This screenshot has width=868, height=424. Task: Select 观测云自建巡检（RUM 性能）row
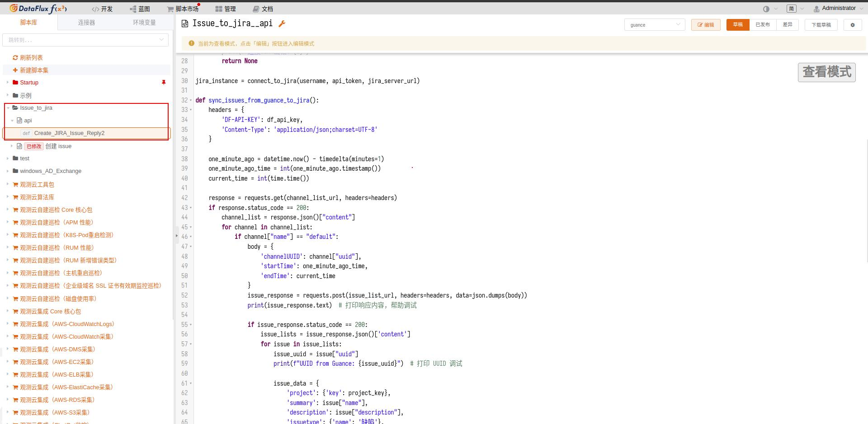87,248
